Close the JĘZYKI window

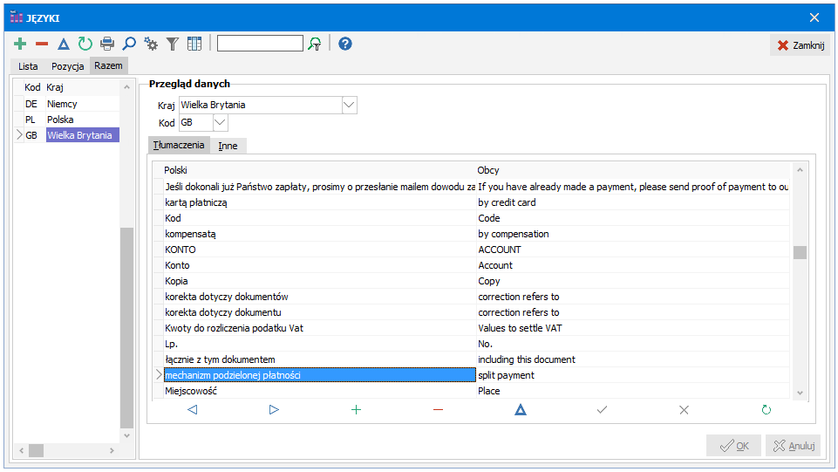click(x=814, y=17)
